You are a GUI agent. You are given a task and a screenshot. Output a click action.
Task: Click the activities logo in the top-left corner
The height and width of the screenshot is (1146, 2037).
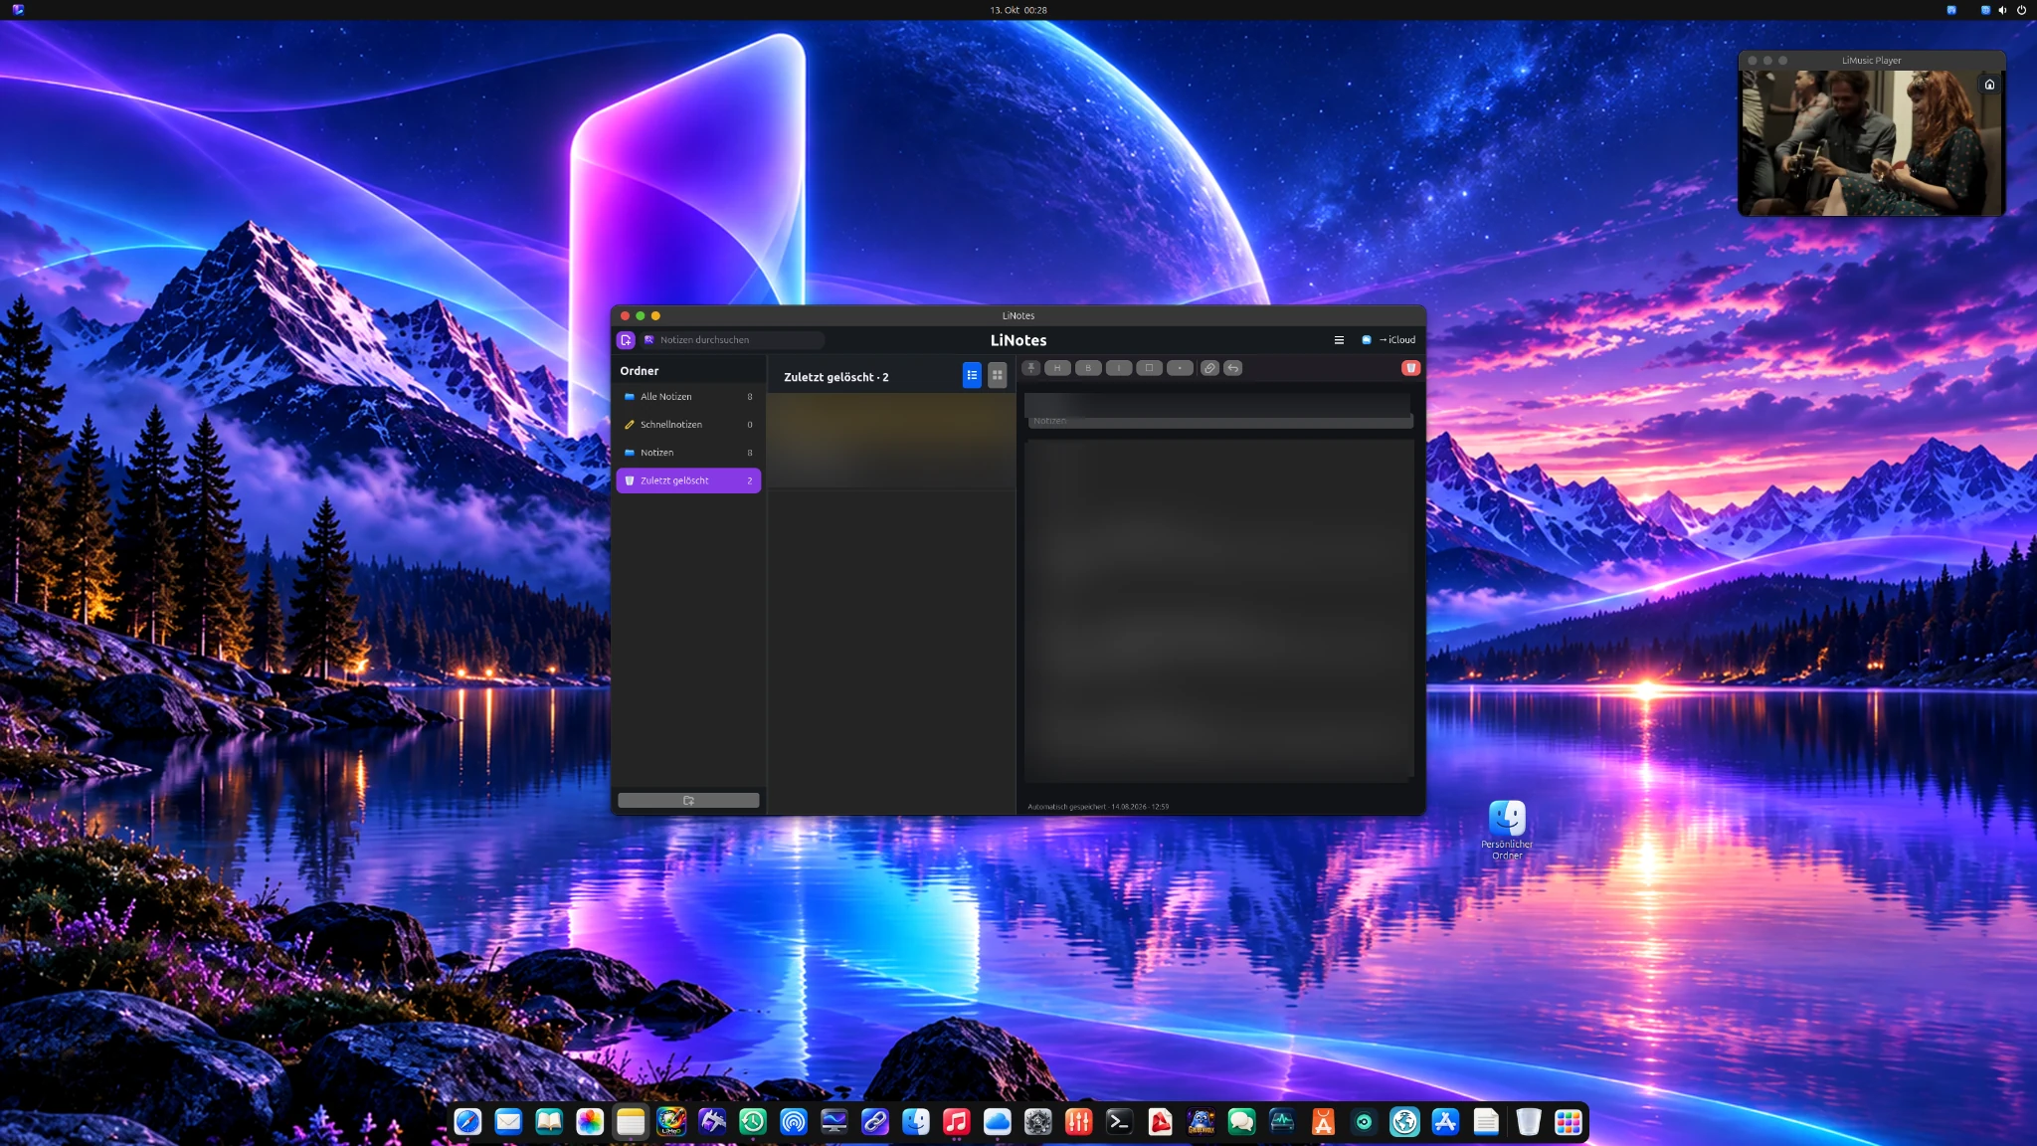18,10
